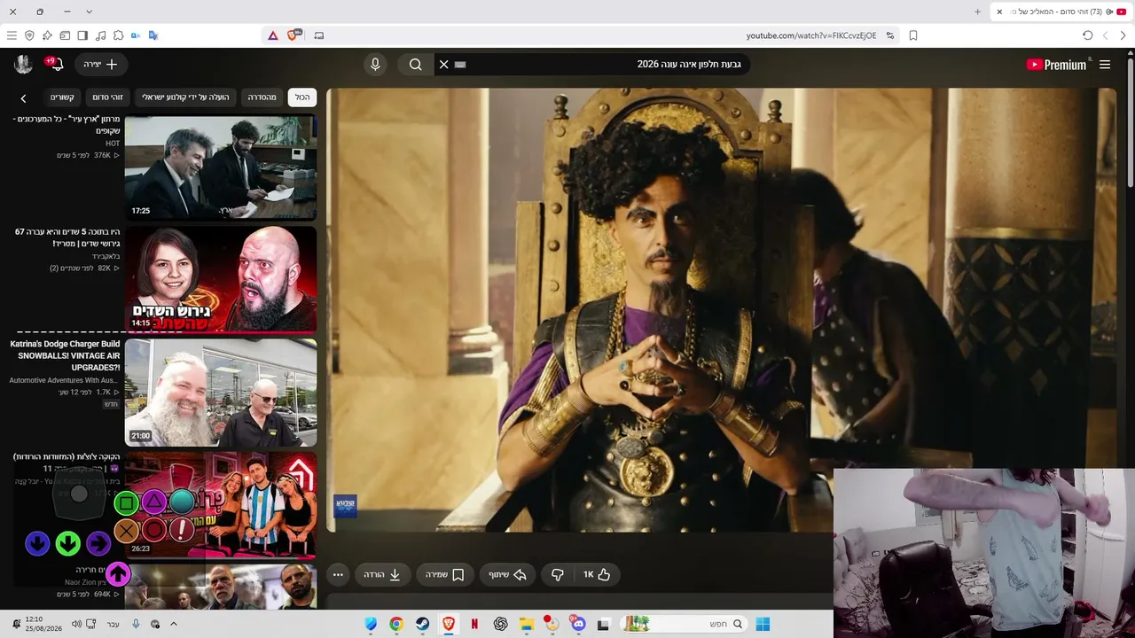This screenshot has width=1135, height=638.
Task: Toggle the Brave sidebar panel
Action: [82, 35]
